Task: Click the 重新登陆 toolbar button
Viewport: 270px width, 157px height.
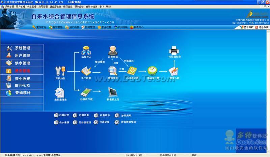Action: click(56, 27)
